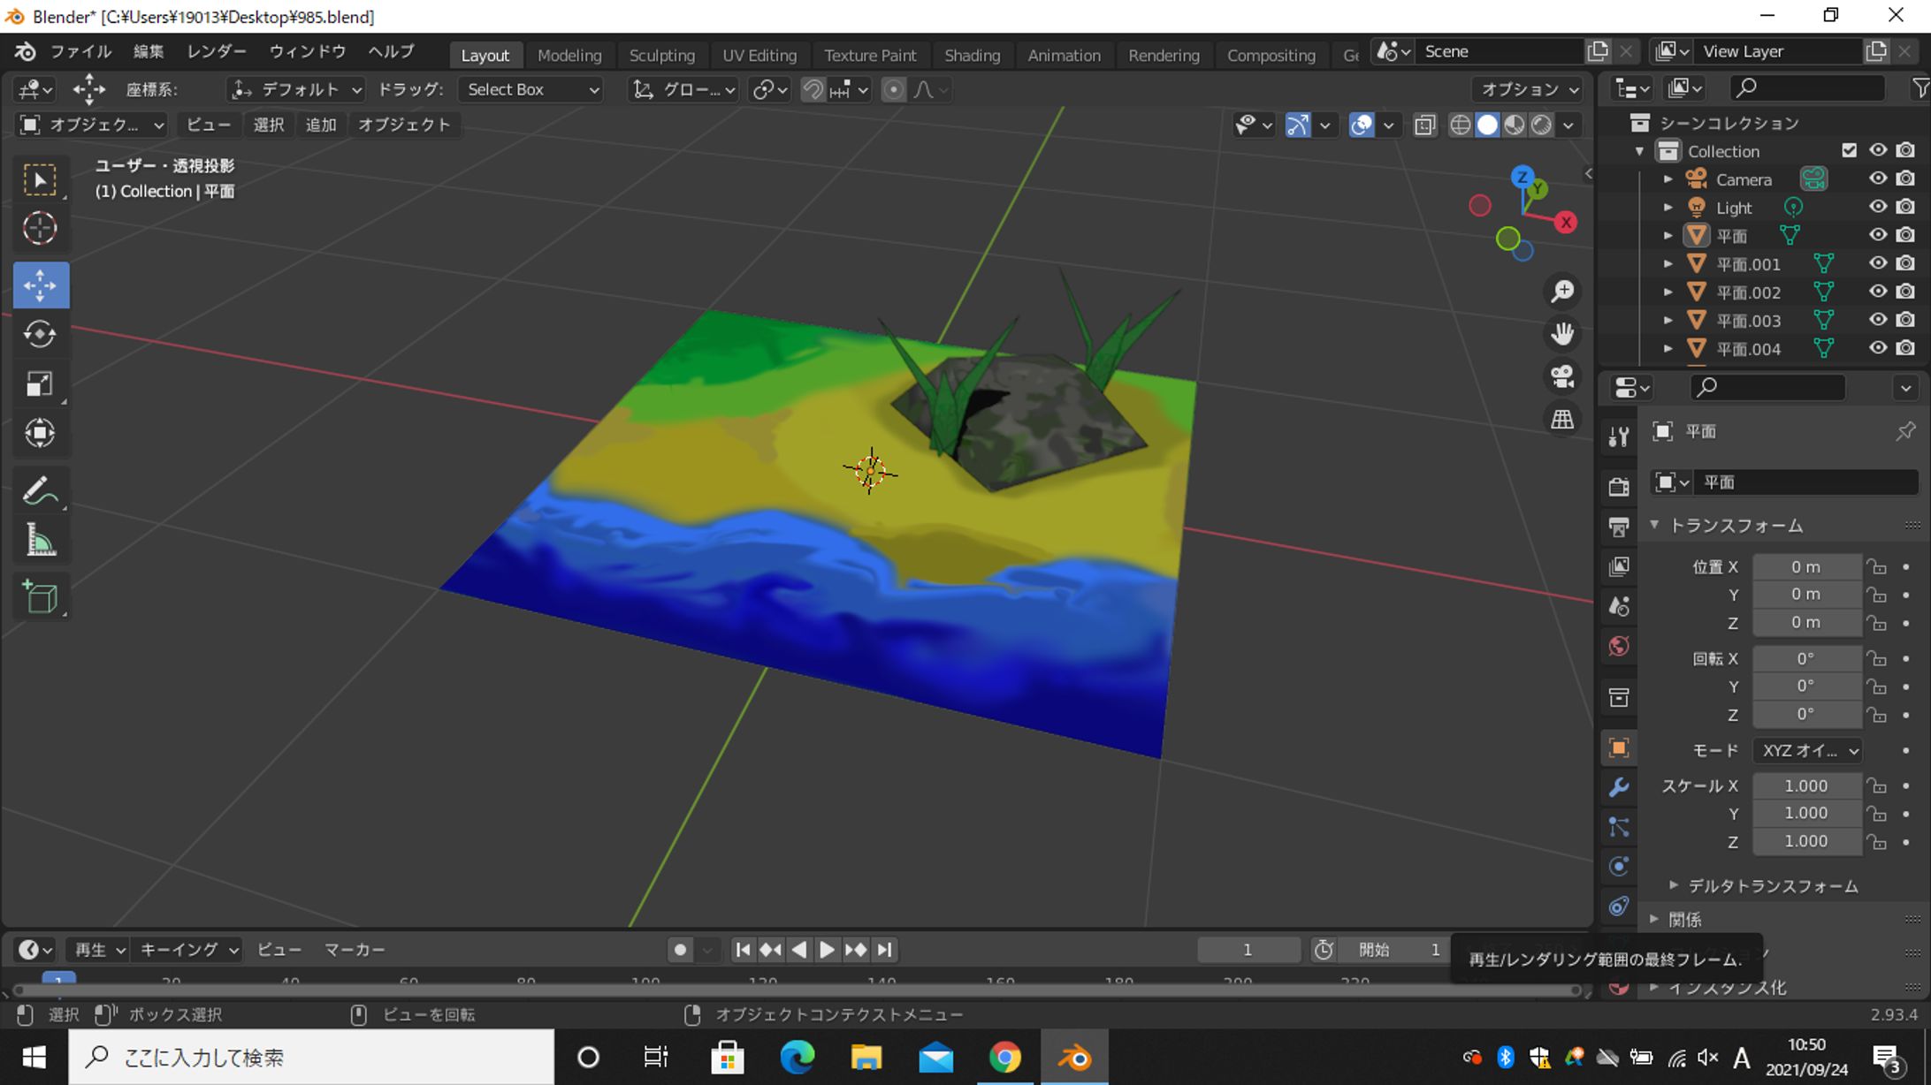This screenshot has height=1085, width=1931.
Task: Hide Camera with its eye icon
Action: pyautogui.click(x=1877, y=178)
